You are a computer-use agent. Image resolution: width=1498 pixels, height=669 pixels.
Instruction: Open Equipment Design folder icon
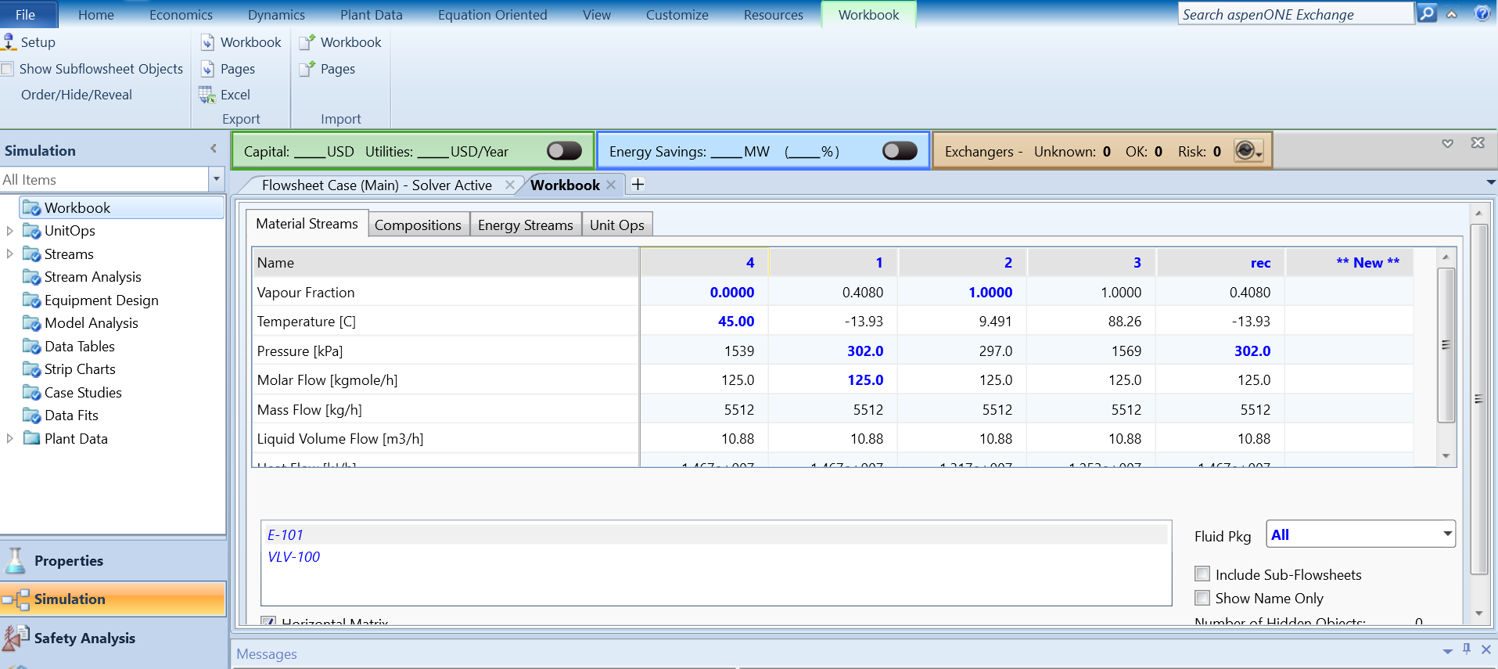[31, 300]
